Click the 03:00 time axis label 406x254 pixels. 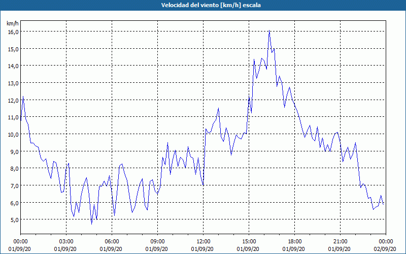66,242
